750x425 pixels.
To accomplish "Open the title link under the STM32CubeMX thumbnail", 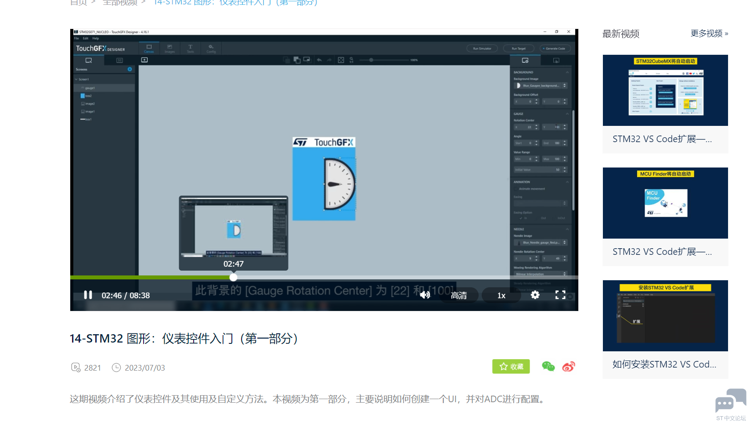I will [662, 139].
